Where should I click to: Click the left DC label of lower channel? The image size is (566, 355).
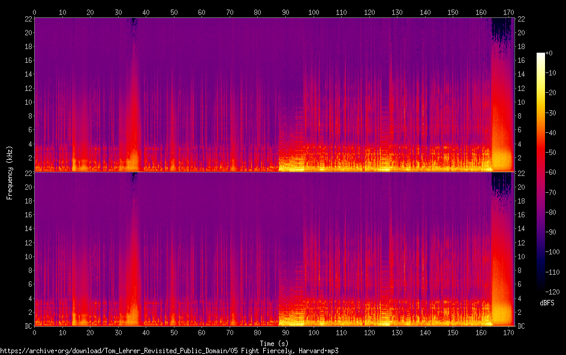[28, 326]
